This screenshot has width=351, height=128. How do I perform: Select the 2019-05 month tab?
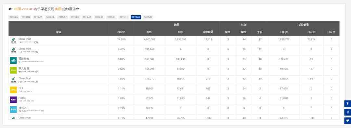pos(38,17)
